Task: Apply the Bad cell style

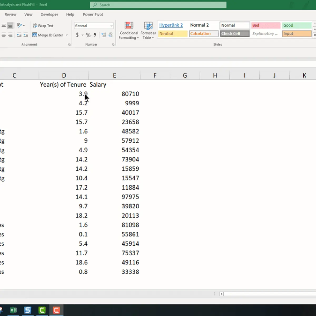Action: tap(266, 25)
